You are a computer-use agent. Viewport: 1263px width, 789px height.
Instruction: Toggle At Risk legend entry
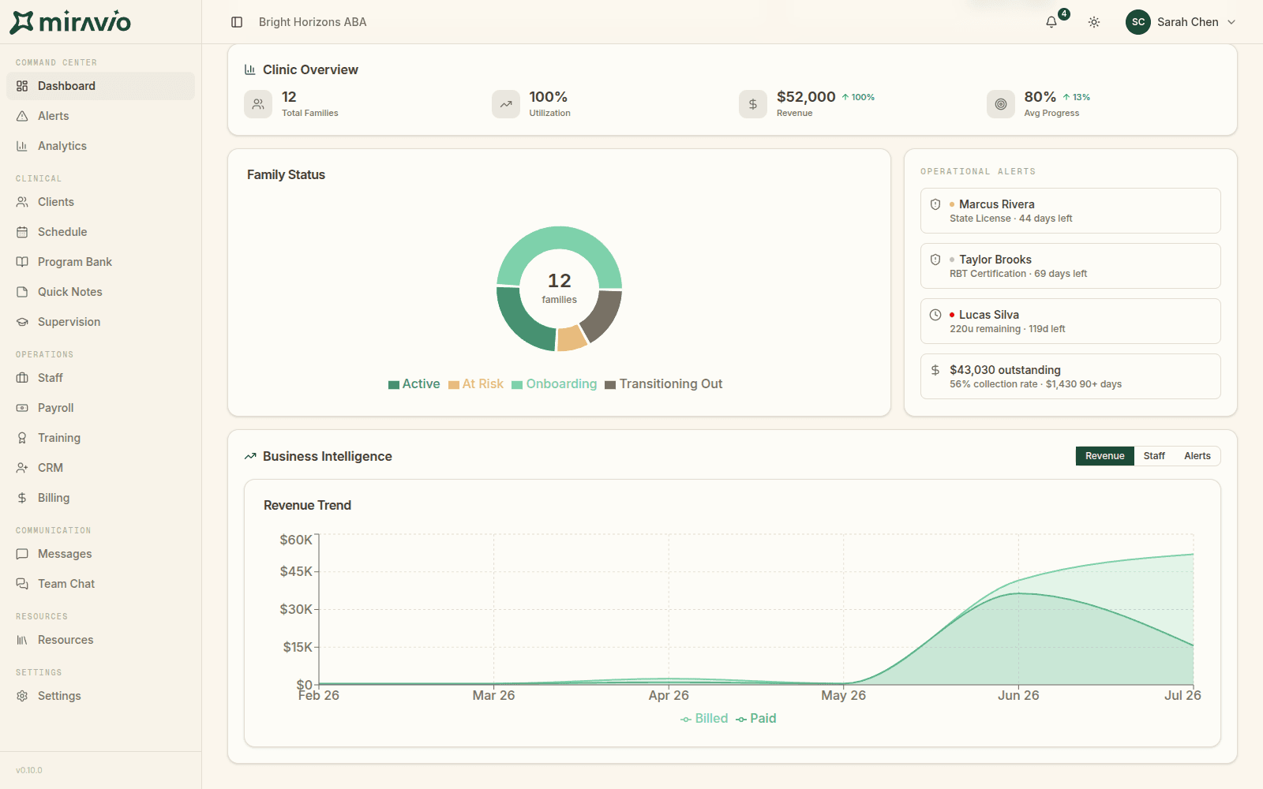click(476, 384)
